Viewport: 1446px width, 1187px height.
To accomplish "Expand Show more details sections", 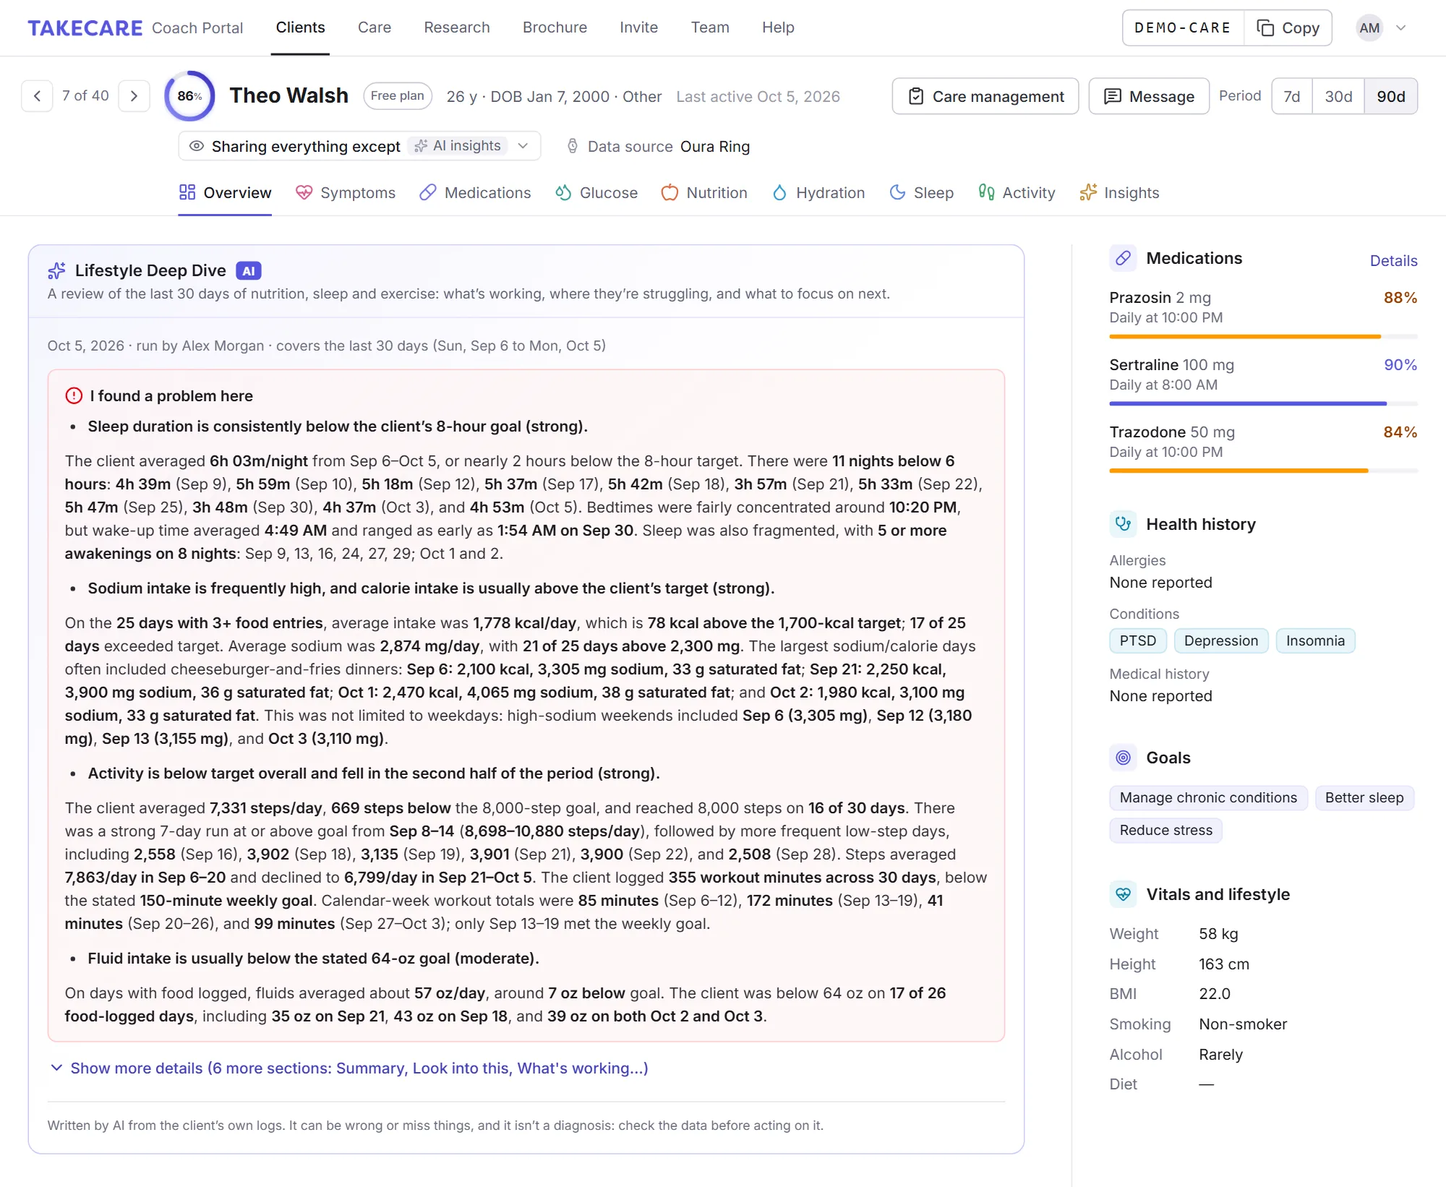I will pyautogui.click(x=348, y=1068).
